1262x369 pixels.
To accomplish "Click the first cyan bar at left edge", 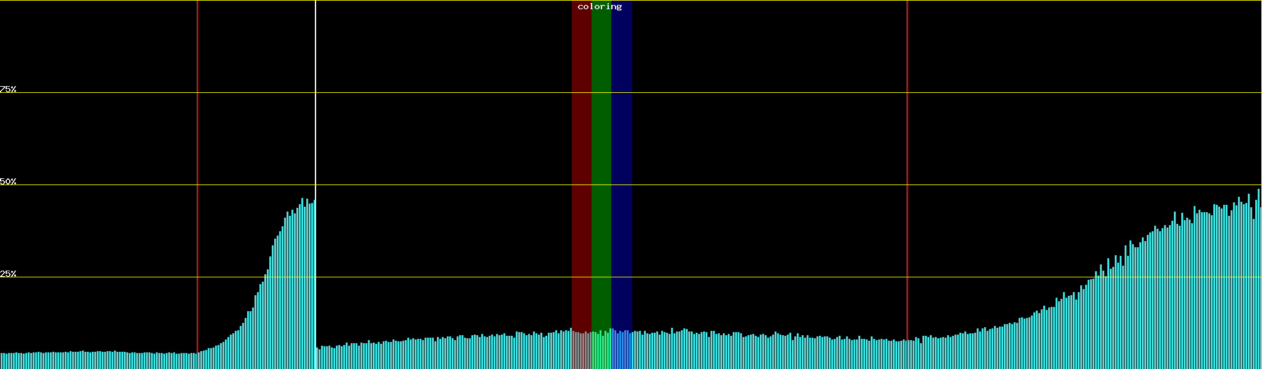I will click(x=2, y=361).
